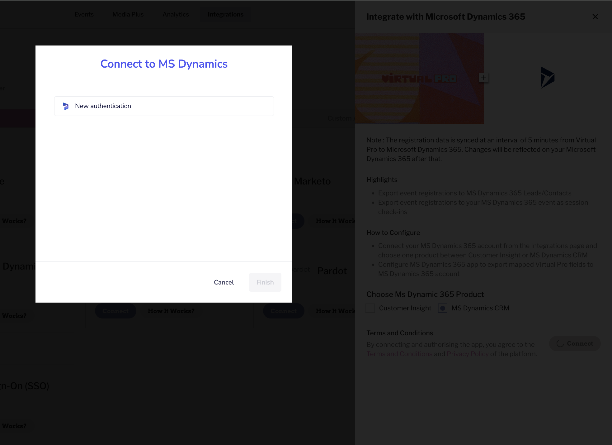
Task: Click the Connect button under Pardot
Action: [284, 311]
